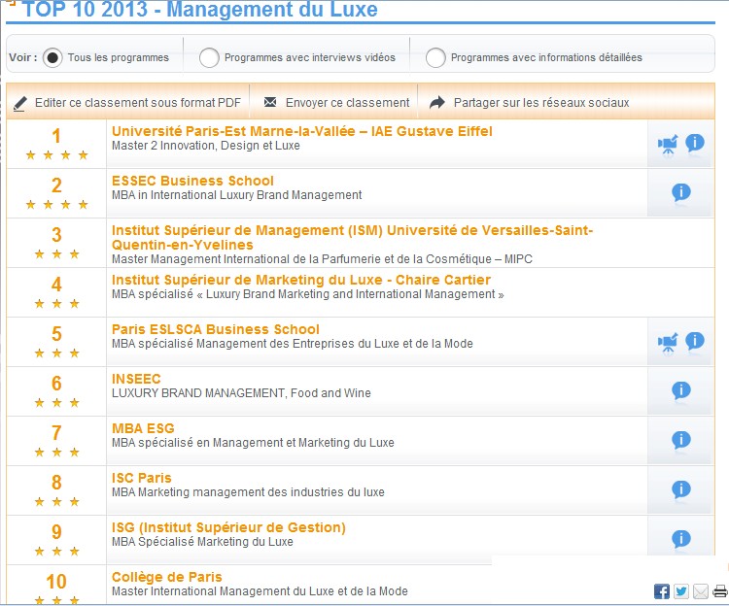This screenshot has width=729, height=606.
Task: Send page by email via bottom icon
Action: tap(701, 591)
